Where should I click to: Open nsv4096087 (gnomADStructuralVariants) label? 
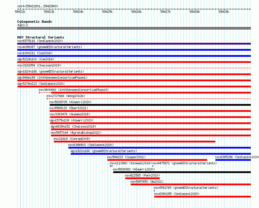[x=50, y=47]
